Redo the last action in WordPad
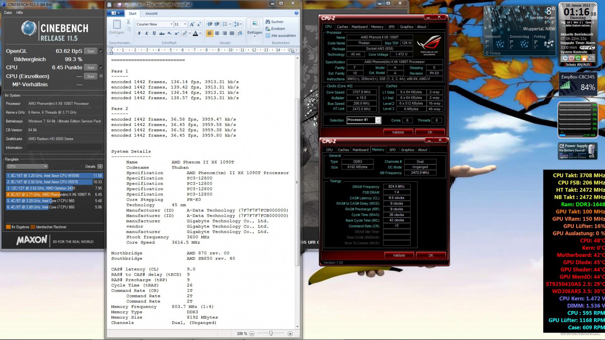Image resolution: width=605 pixels, height=340 pixels. [133, 5]
